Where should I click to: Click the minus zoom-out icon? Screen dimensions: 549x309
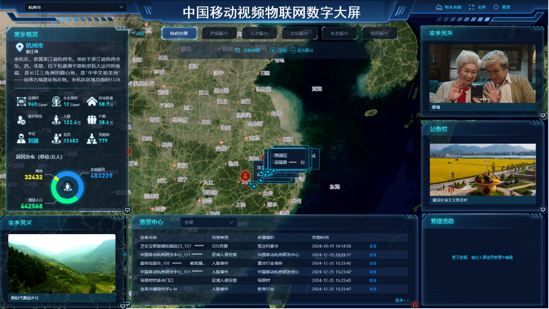click(293, 50)
